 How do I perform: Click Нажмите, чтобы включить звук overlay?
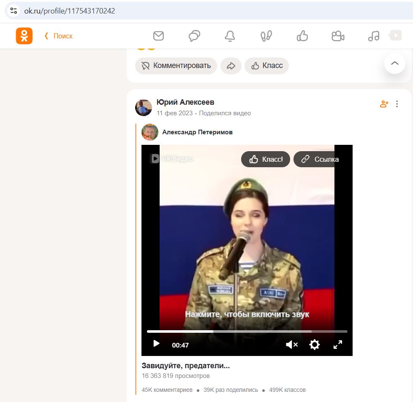[x=247, y=314]
